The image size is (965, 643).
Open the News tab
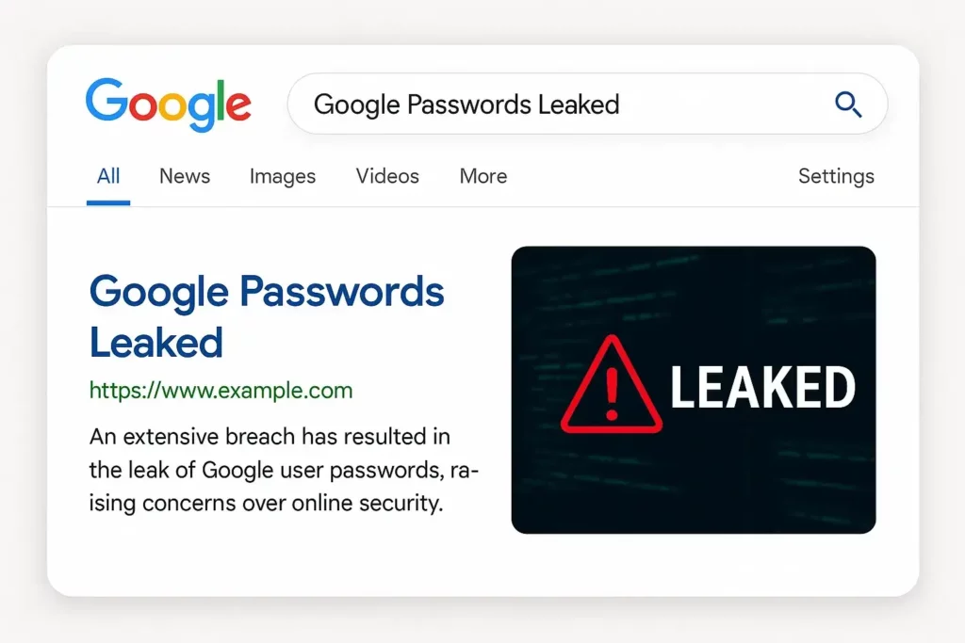(185, 176)
